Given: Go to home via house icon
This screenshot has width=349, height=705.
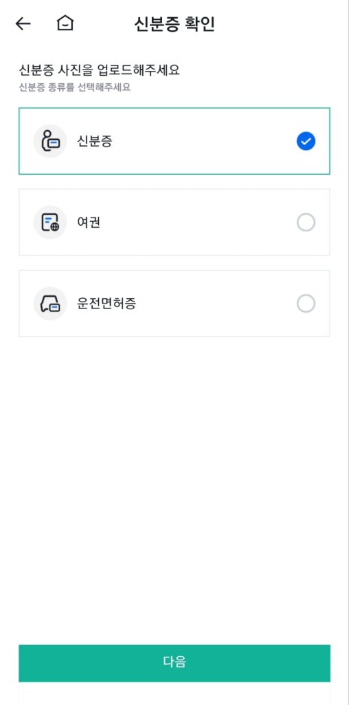Looking at the screenshot, I should [x=65, y=23].
